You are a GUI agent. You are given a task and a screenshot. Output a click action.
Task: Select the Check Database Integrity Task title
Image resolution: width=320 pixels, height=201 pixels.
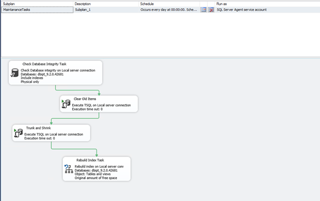pos(44,64)
